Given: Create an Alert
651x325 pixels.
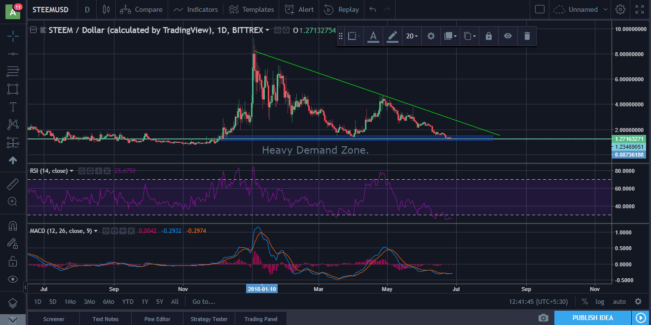Looking at the screenshot, I should click(299, 9).
